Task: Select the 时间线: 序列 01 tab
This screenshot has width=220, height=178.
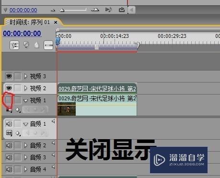Action: click(x=30, y=22)
